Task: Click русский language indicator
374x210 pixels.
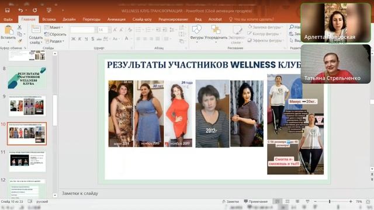Action: pyautogui.click(x=42, y=201)
